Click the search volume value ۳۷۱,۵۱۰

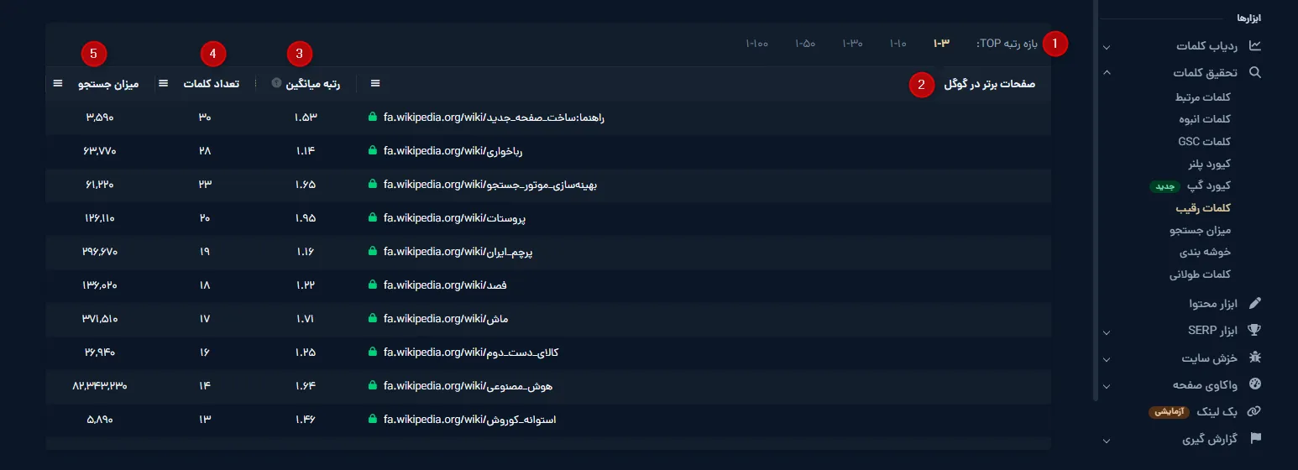coord(100,319)
